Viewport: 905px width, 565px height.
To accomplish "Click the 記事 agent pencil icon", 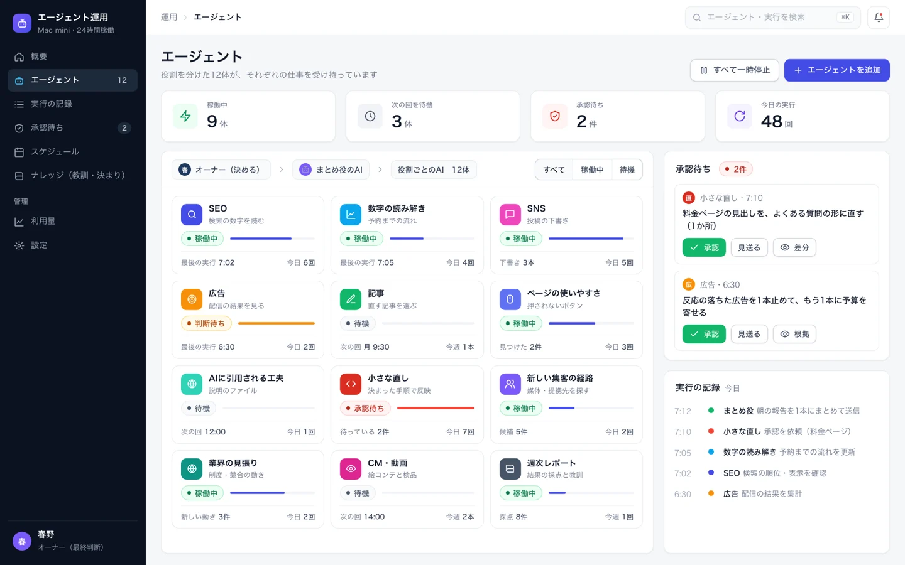I will [351, 299].
